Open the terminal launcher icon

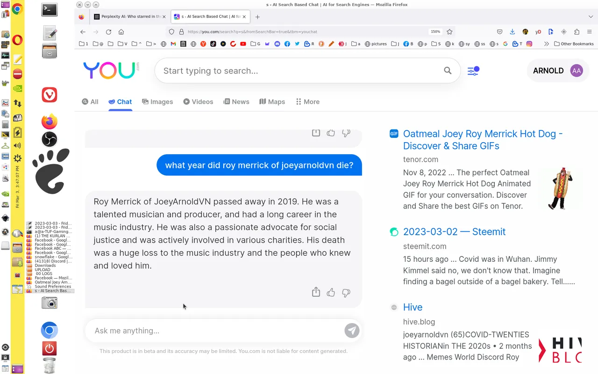(50, 9)
